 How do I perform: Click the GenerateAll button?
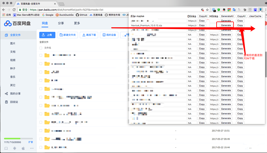click(x=227, y=16)
